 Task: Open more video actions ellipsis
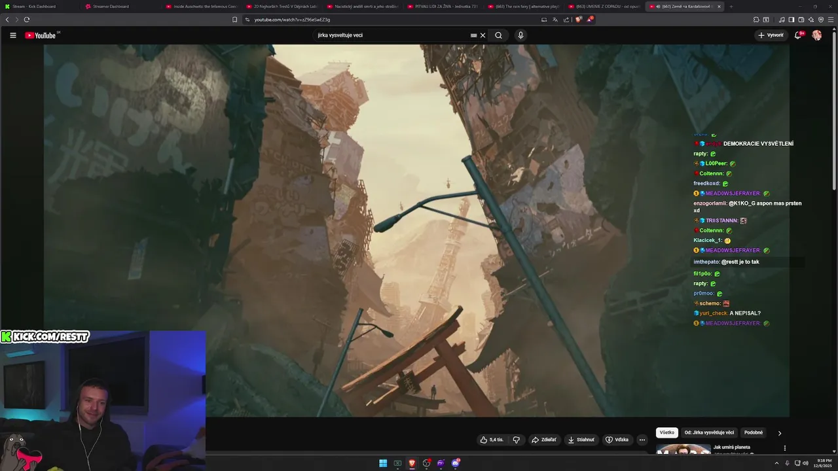pos(642,440)
